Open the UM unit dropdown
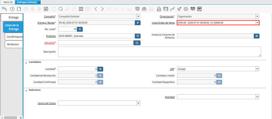Screen dimensions: 272x119 click(x=258, y=69)
